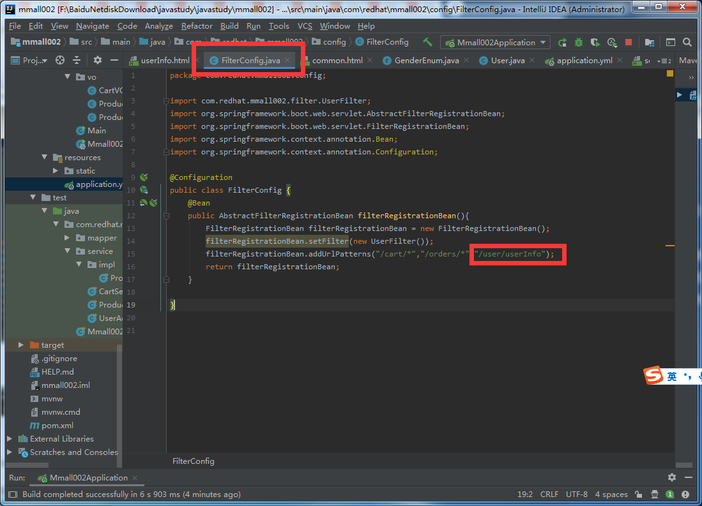Close the FilterConfig.java tab

(x=287, y=60)
